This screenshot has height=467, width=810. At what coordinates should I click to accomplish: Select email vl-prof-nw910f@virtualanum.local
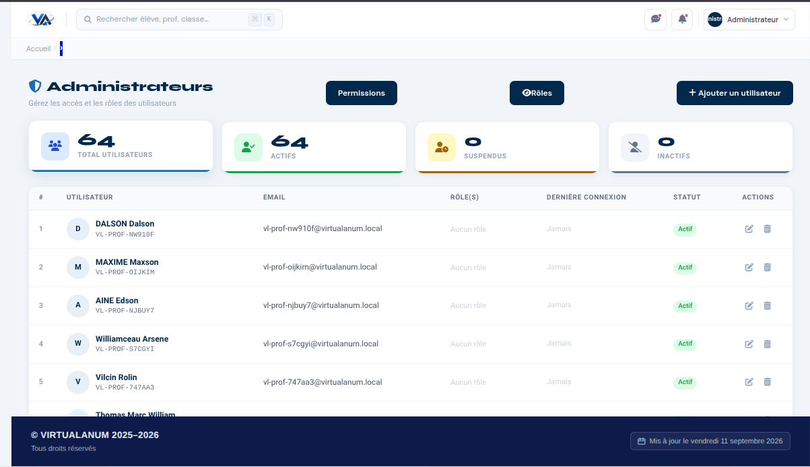pyautogui.click(x=323, y=228)
